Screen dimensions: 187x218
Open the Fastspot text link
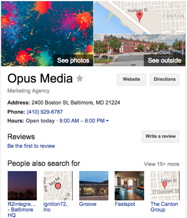pos(125,204)
